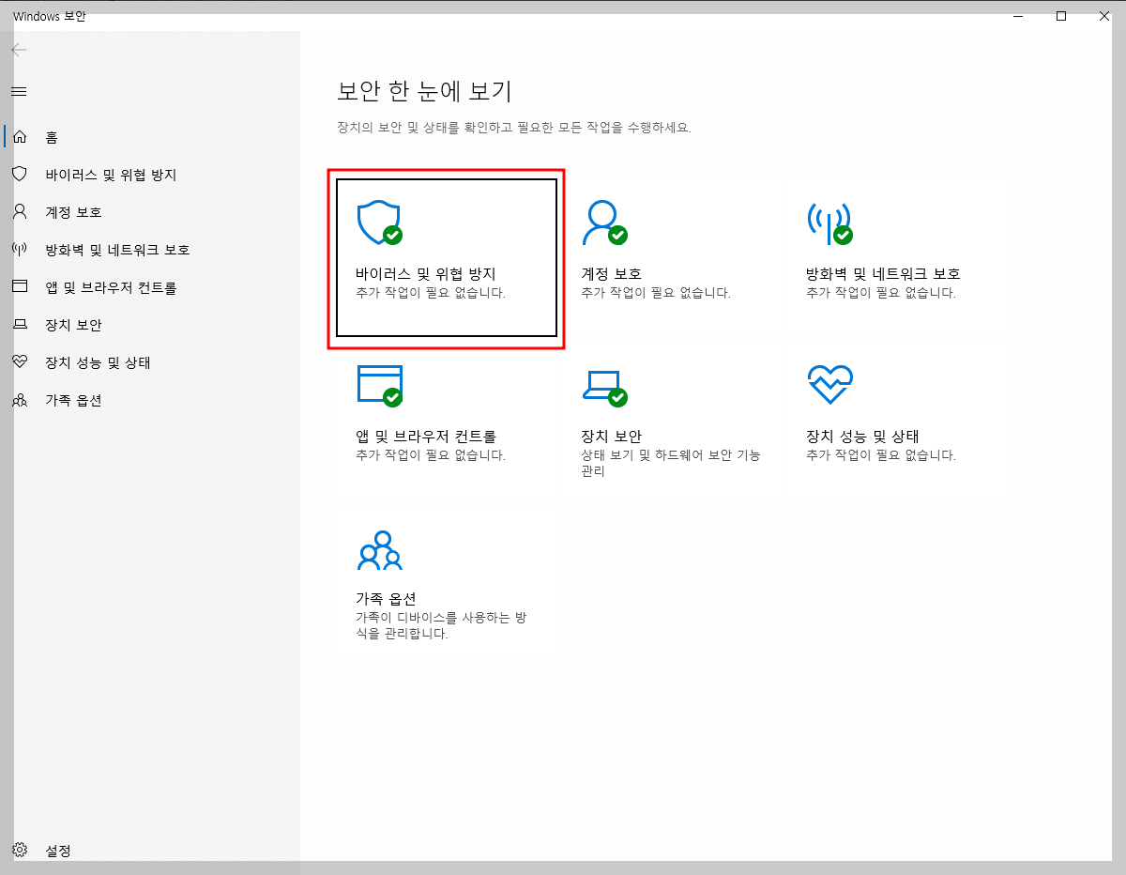Click the large antenna icon on firewall tile
Image resolution: width=1126 pixels, height=875 pixels.
pos(829,223)
